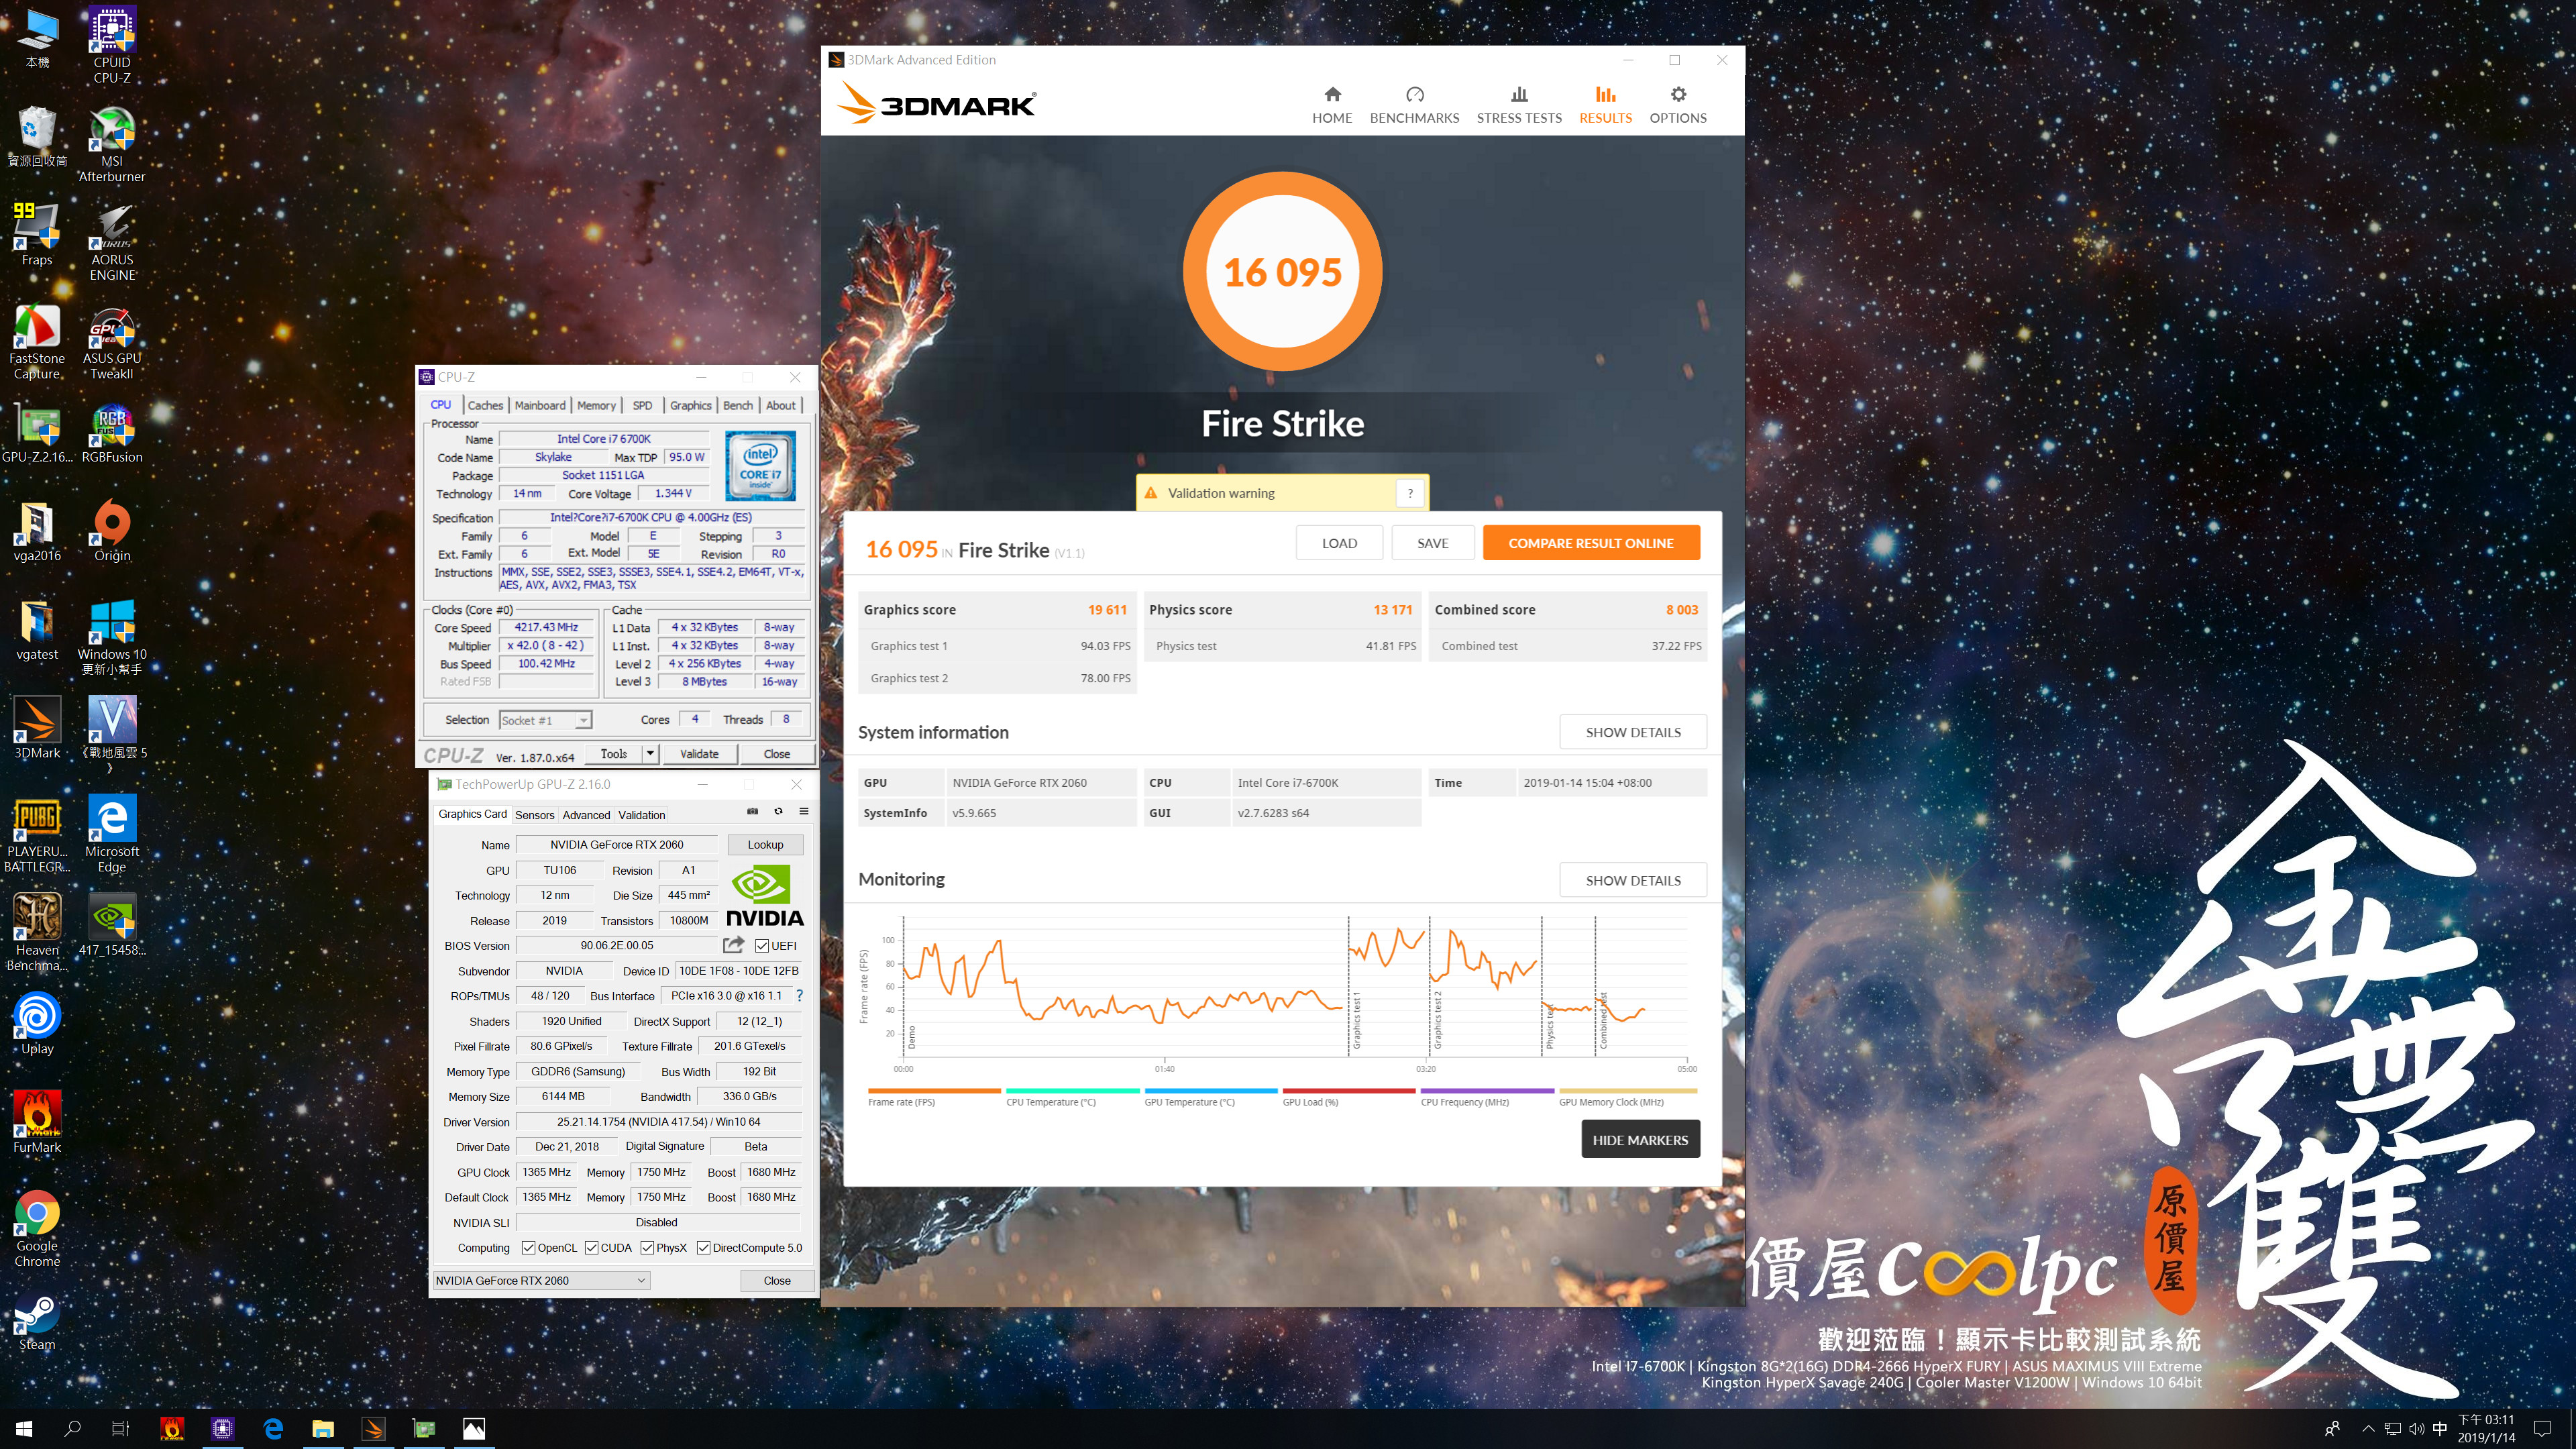Expand the Socket #1 selection dropdown in CPU-Z
Image resolution: width=2576 pixels, height=1449 pixels.
click(583, 720)
